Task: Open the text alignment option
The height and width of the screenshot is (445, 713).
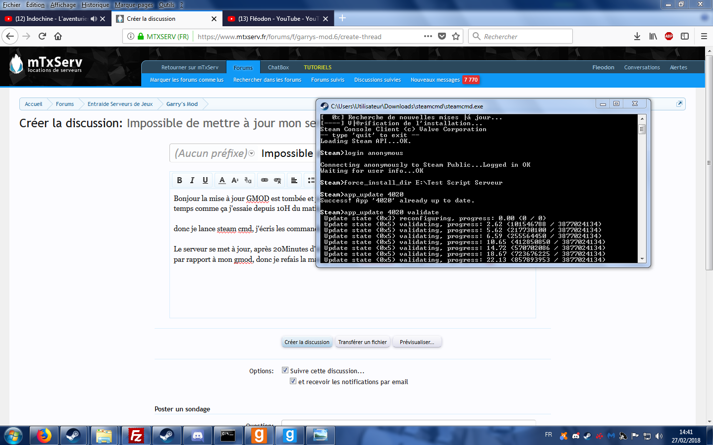Action: click(294, 180)
